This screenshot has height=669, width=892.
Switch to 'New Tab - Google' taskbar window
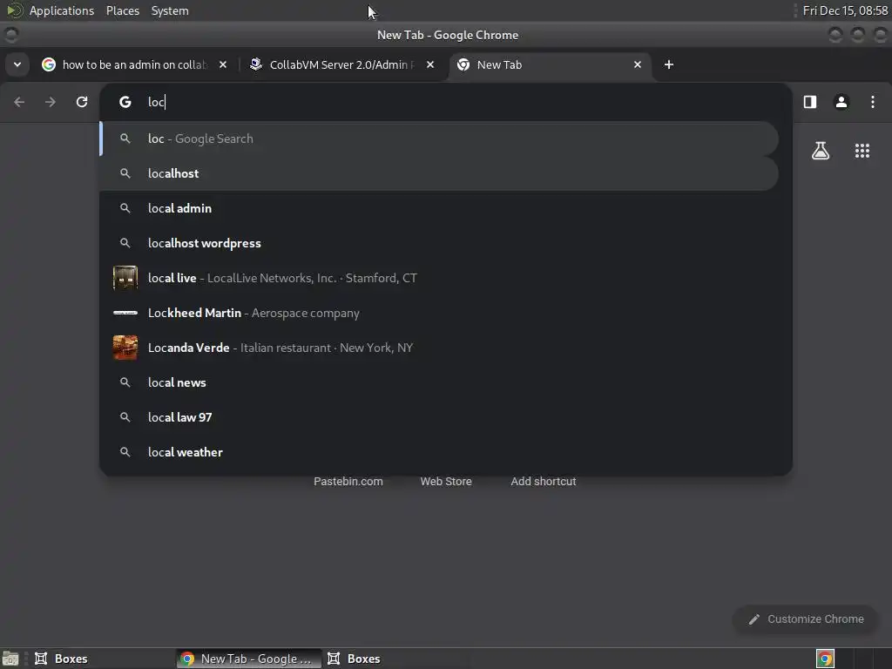click(248, 659)
